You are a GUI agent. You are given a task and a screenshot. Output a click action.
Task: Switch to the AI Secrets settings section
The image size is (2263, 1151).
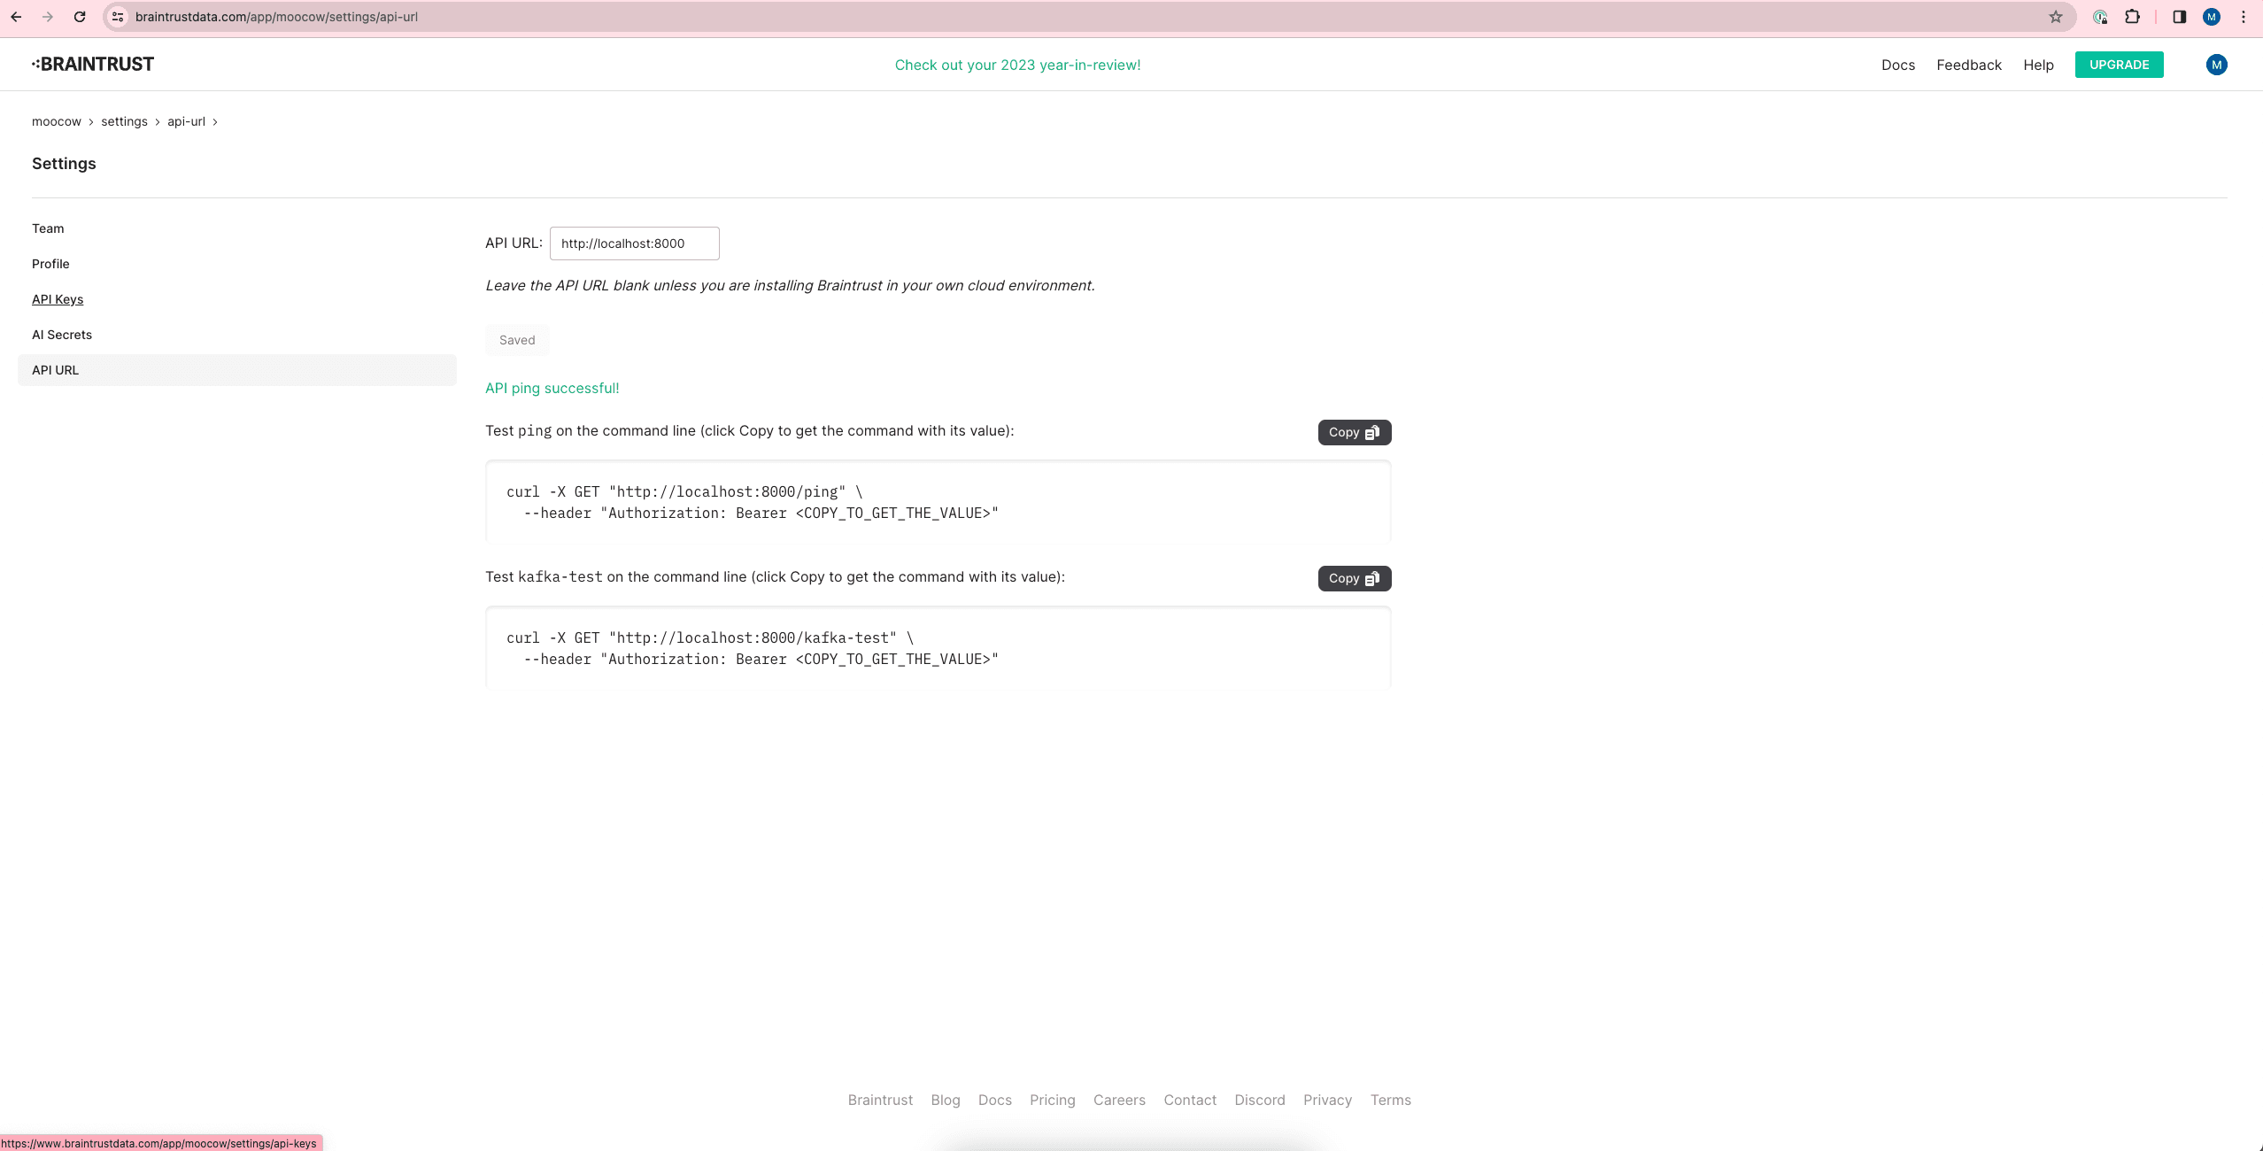click(x=62, y=334)
